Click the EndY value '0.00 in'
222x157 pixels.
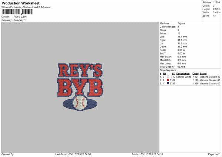pyautogui.click(x=181, y=53)
